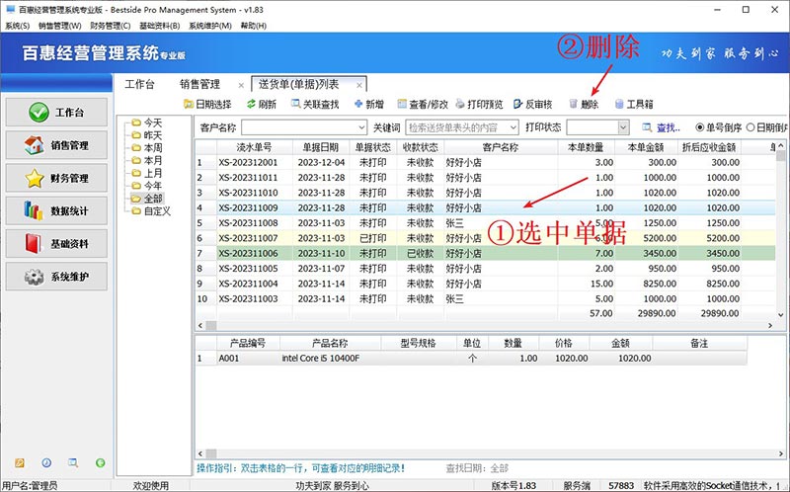This screenshot has height=492, width=790.
Task: Expand the 关键词 search dropdown
Action: click(513, 127)
